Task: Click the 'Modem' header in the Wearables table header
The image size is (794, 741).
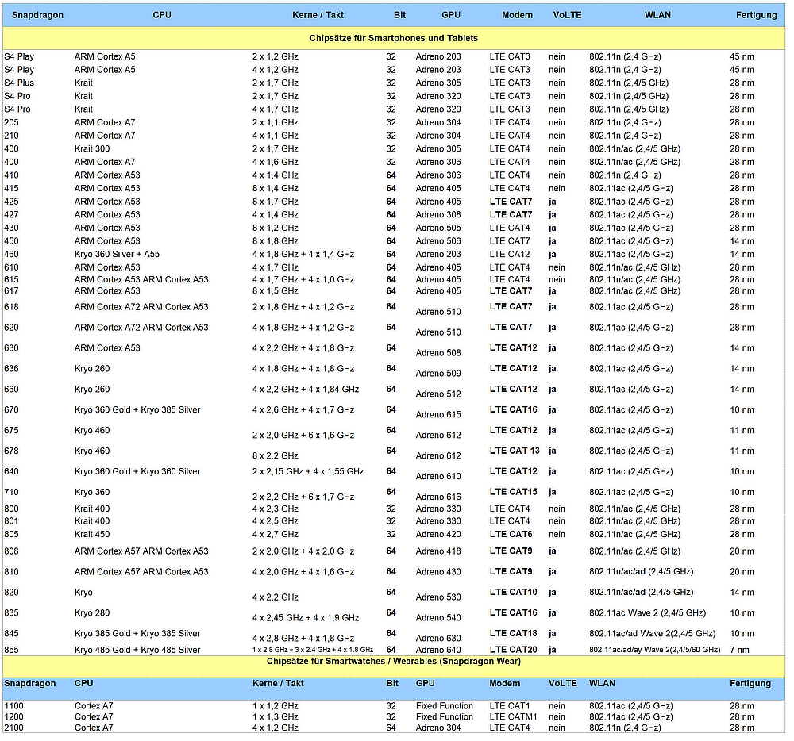Action: pos(504,683)
